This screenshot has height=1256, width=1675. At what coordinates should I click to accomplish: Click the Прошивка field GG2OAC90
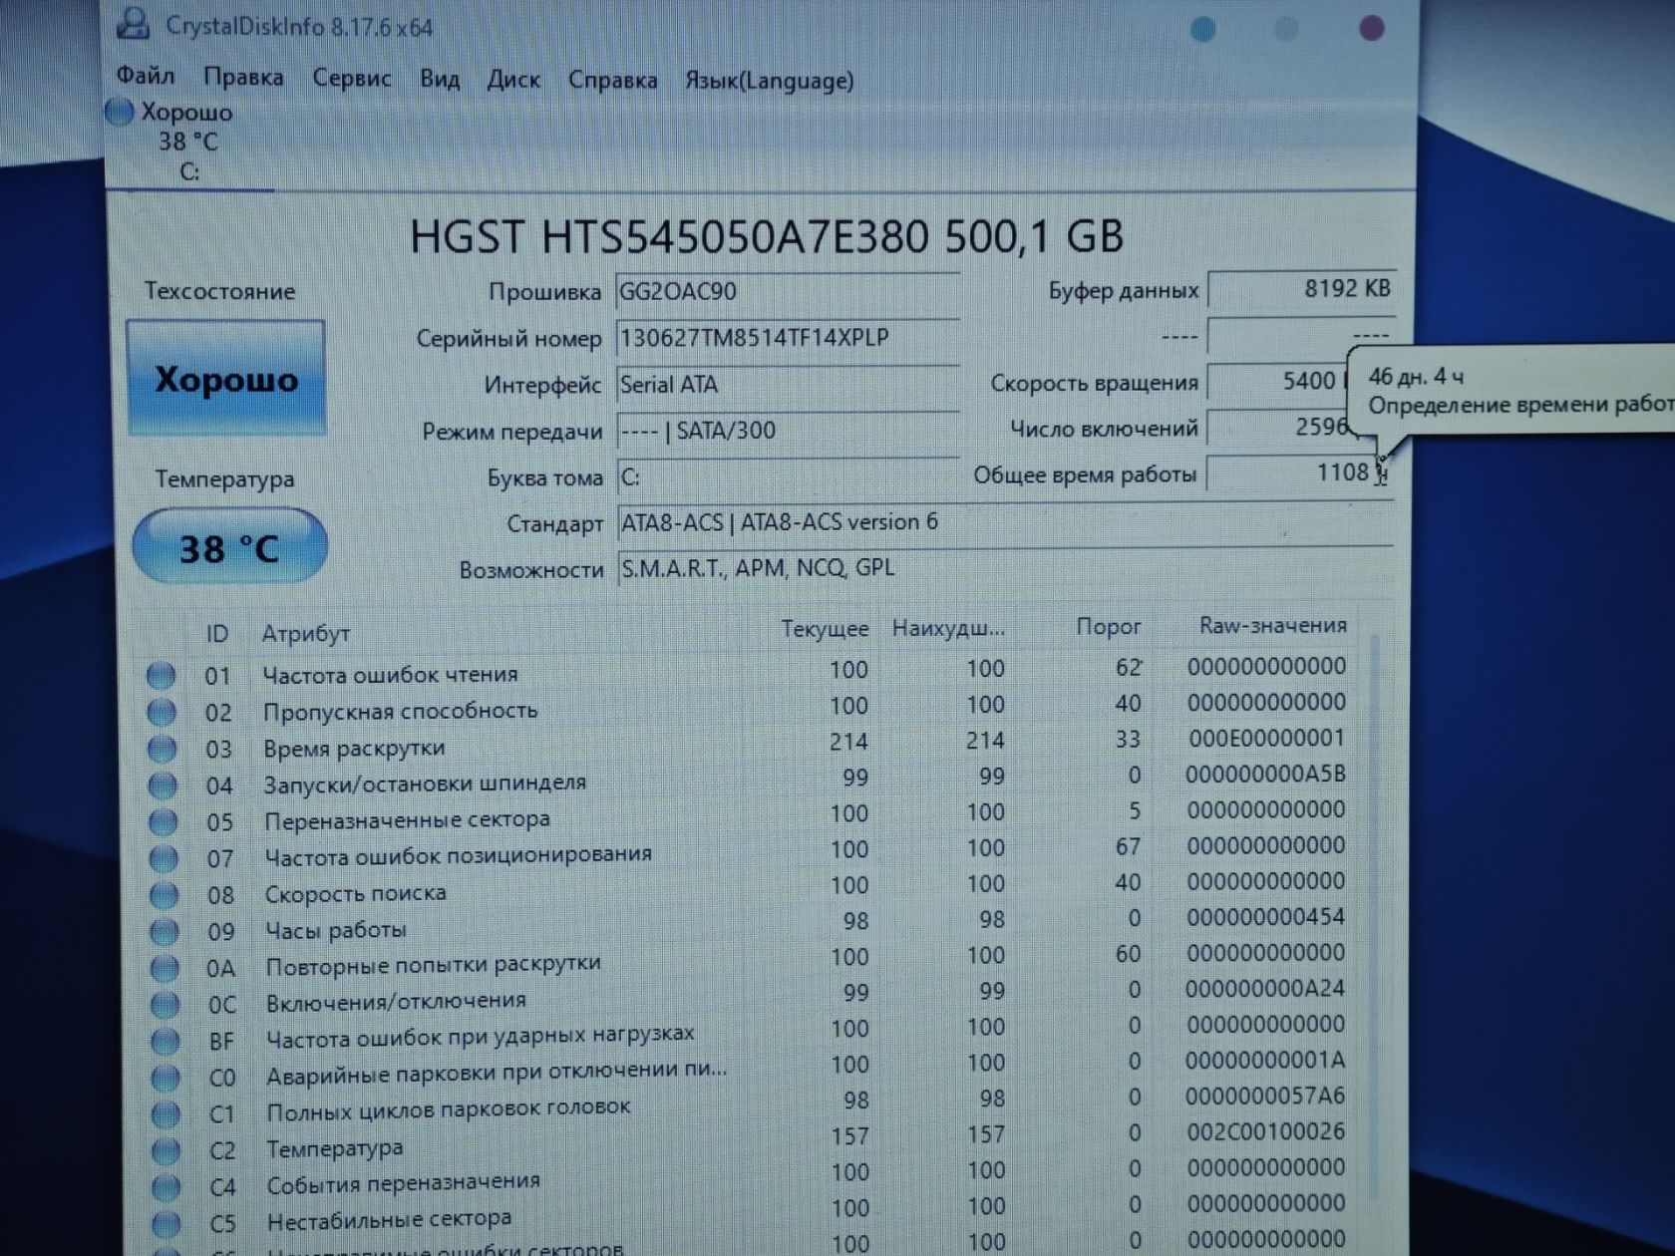tap(788, 291)
